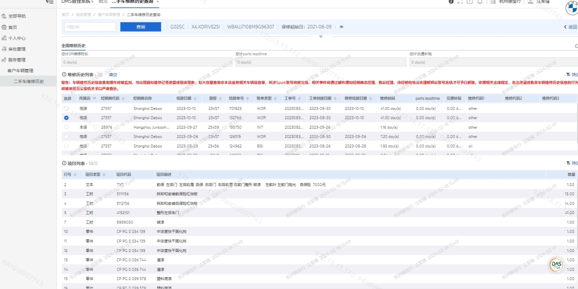Click the info icon beside 维修历史列表
The width and height of the screenshot is (578, 289).
coord(64,75)
